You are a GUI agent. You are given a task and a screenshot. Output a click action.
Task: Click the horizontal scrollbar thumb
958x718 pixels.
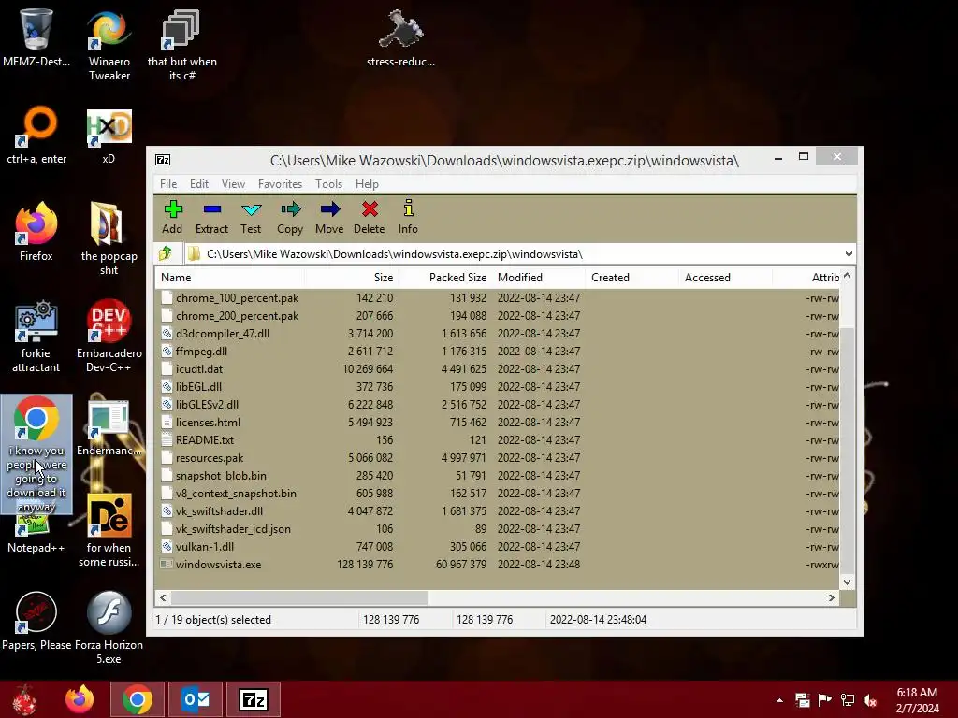[x=298, y=597]
